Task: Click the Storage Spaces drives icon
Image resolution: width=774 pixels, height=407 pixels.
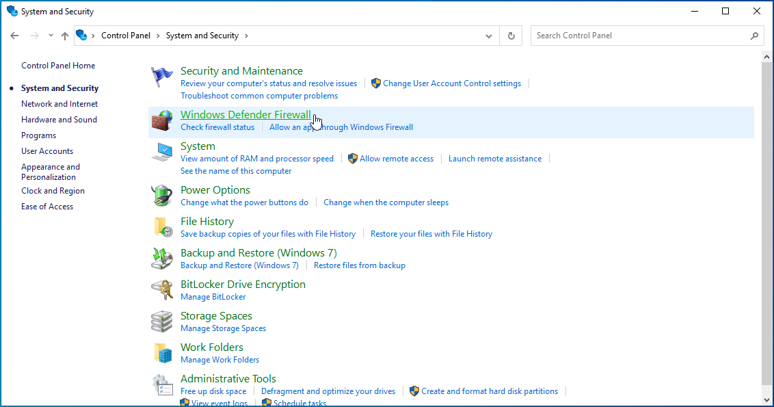Action: (x=162, y=321)
